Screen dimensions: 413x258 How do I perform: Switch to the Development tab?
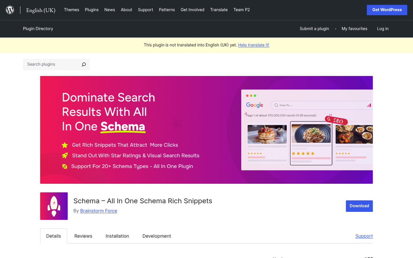(157, 236)
